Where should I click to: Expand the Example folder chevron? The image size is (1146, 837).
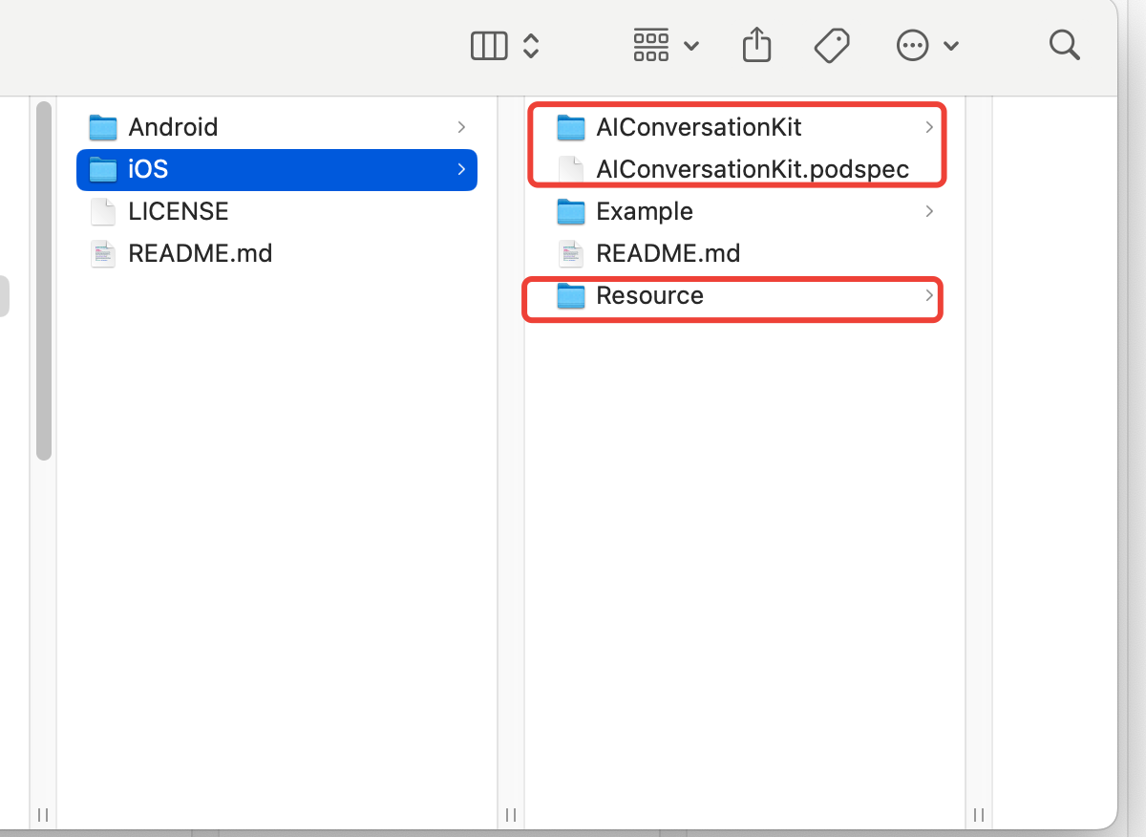tap(929, 211)
